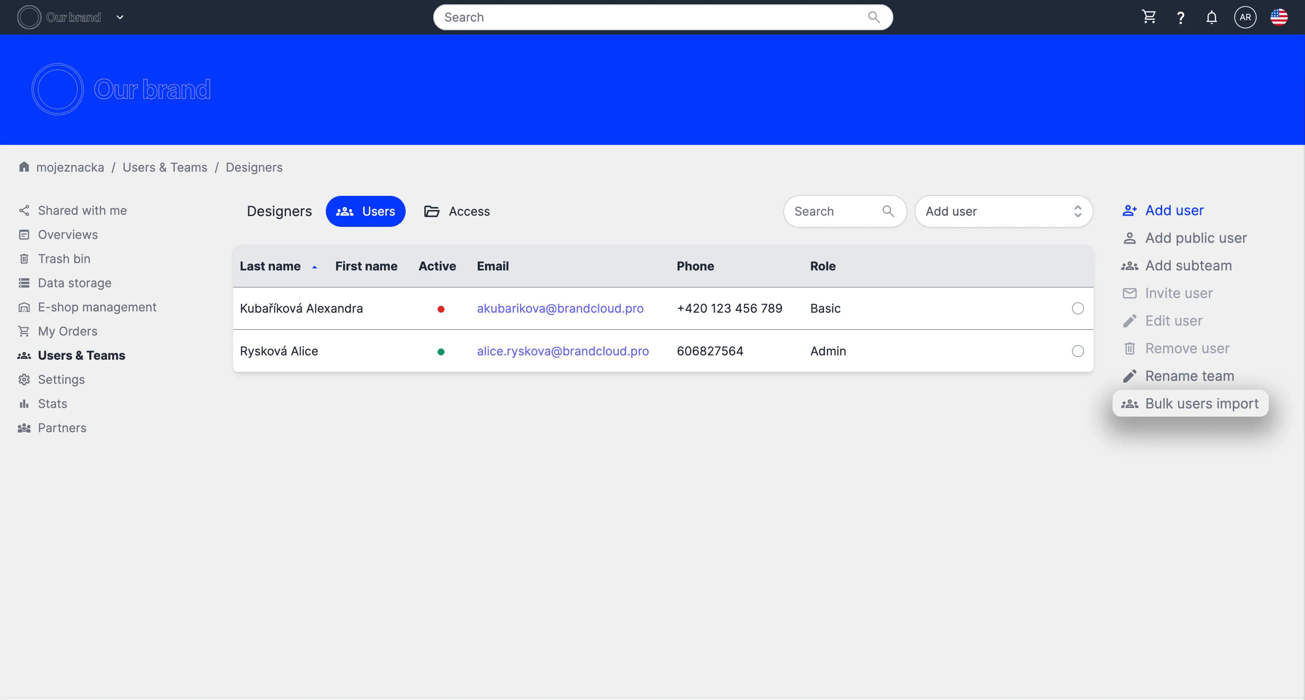The height and width of the screenshot is (700, 1305).
Task: Click the home icon in breadcrumb
Action: click(x=24, y=167)
